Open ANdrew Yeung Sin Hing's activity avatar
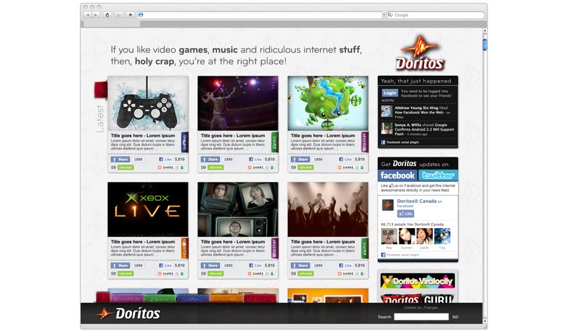 (x=387, y=111)
